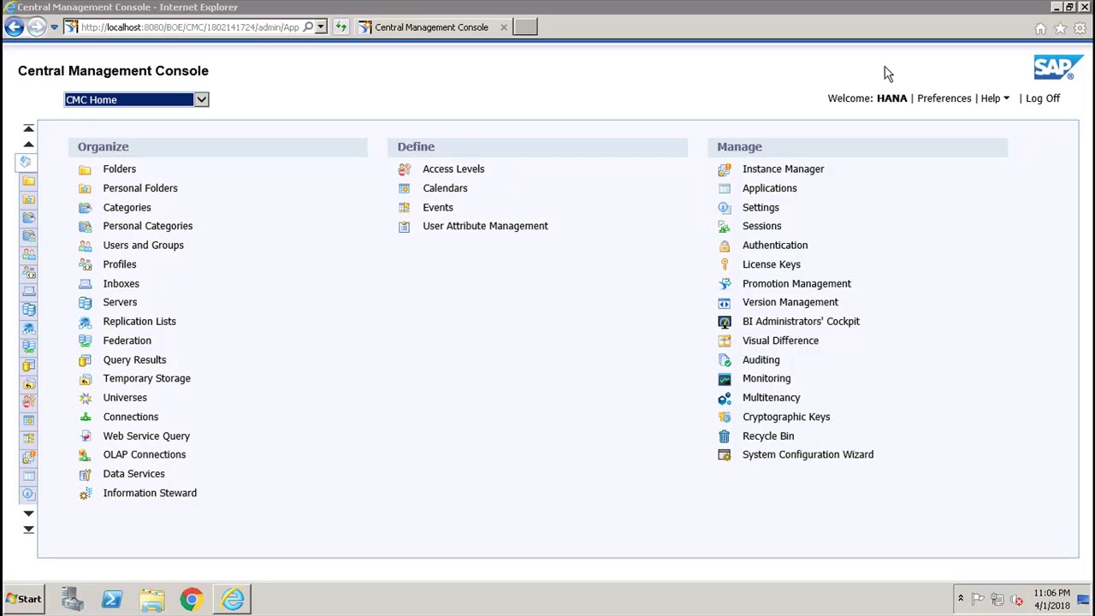Viewport: 1095px width, 616px height.
Task: Open the Visual Difference link
Action: [780, 341]
